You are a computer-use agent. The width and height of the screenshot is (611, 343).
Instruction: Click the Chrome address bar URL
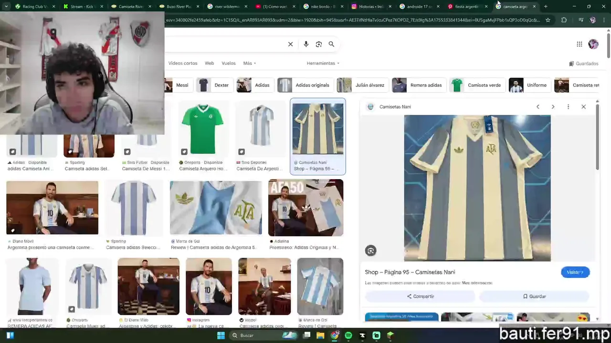click(x=352, y=20)
